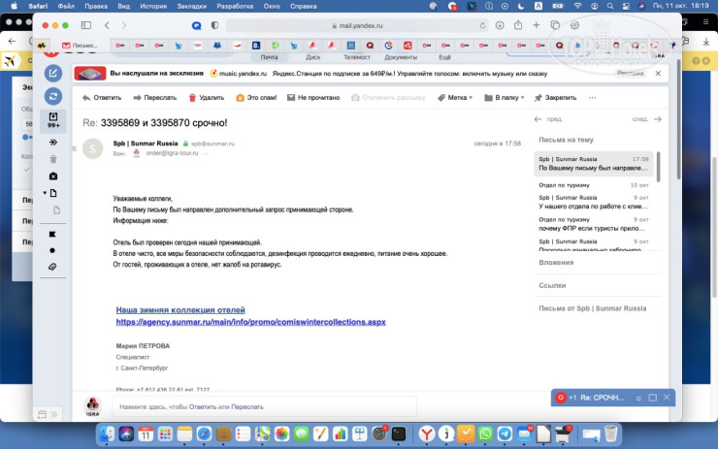Click the trash folder icon in sidebar
The width and height of the screenshot is (718, 449).
[53, 158]
